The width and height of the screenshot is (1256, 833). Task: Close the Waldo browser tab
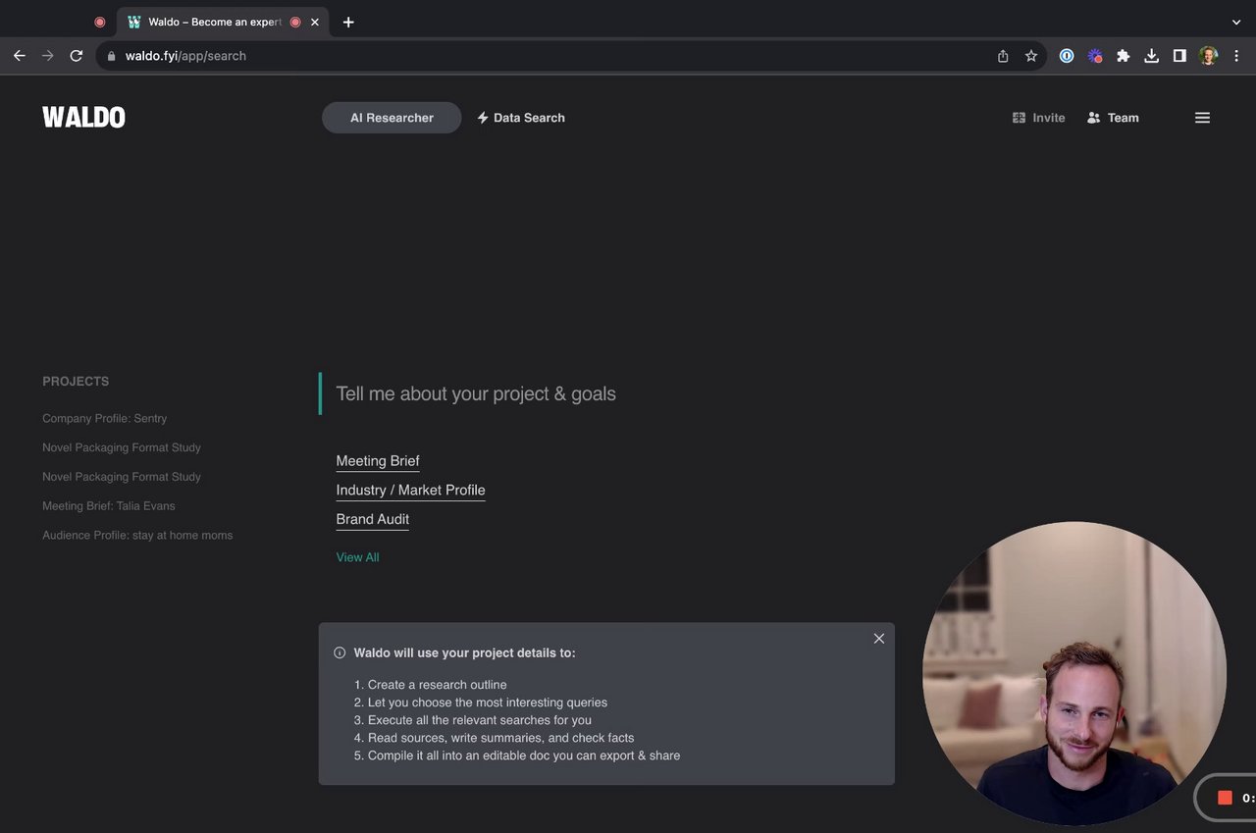(x=315, y=22)
